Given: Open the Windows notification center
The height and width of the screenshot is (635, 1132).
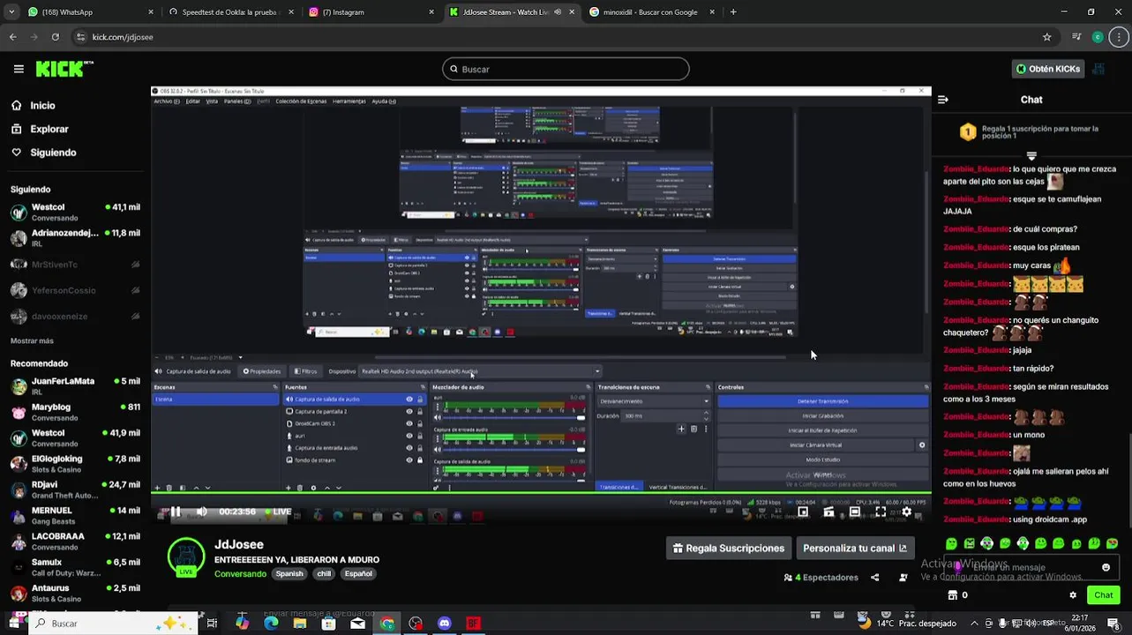Looking at the screenshot, I should pyautogui.click(x=1113, y=624).
